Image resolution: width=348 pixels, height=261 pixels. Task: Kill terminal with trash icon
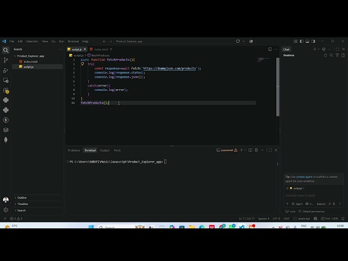(256, 150)
